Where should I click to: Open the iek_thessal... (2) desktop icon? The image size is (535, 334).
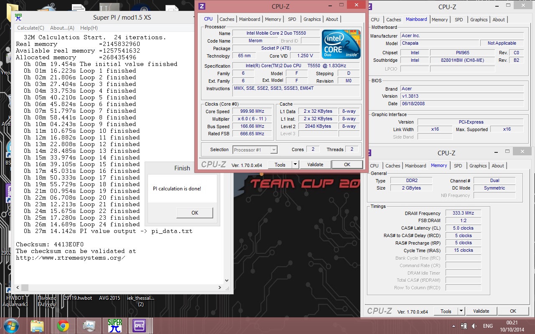[141, 301]
